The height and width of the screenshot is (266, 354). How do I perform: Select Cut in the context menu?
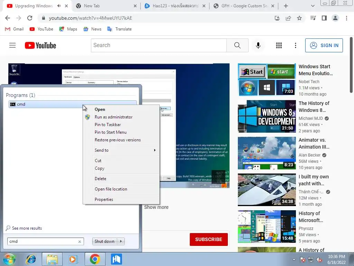121,161
